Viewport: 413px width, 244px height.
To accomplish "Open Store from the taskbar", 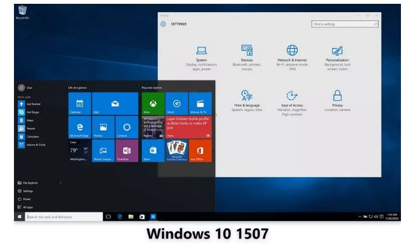I will (x=142, y=217).
